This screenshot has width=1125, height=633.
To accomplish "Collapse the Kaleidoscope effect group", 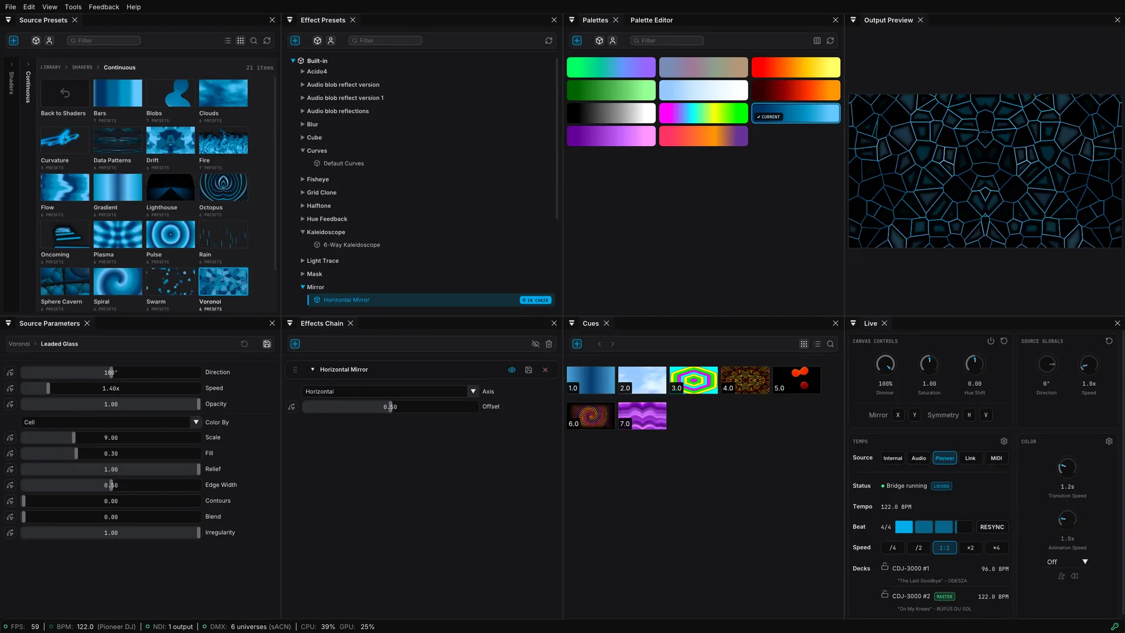I will tap(302, 232).
